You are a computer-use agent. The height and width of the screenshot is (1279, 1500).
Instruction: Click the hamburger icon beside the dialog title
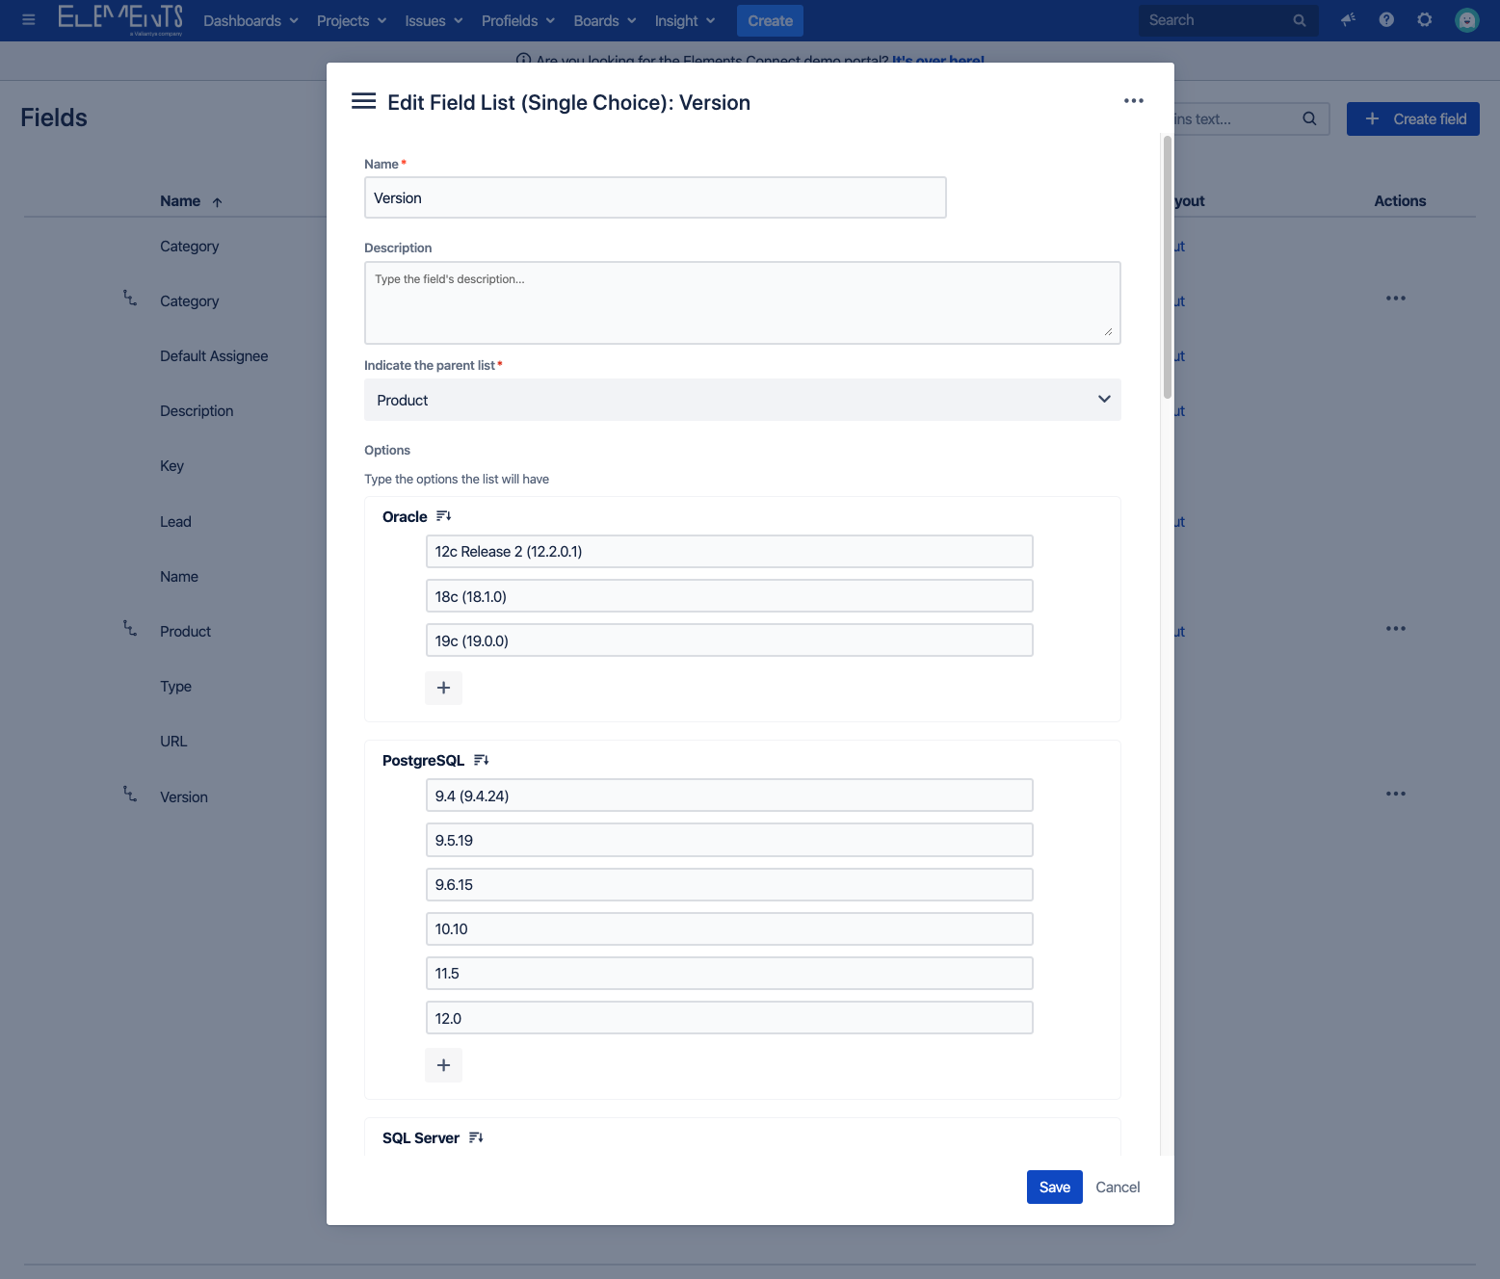pyautogui.click(x=363, y=101)
